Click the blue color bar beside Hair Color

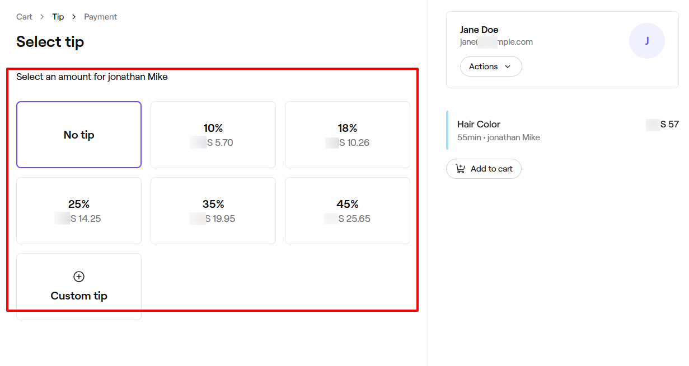click(447, 130)
